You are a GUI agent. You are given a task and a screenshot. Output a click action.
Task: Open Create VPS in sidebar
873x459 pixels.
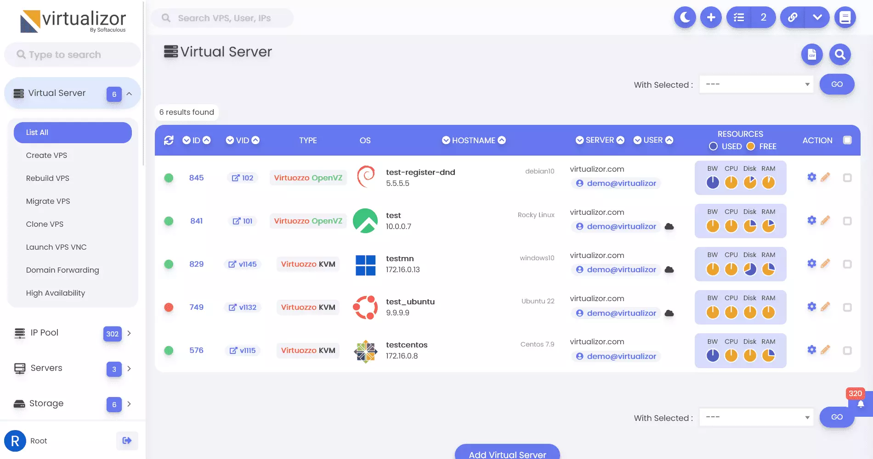(x=46, y=155)
